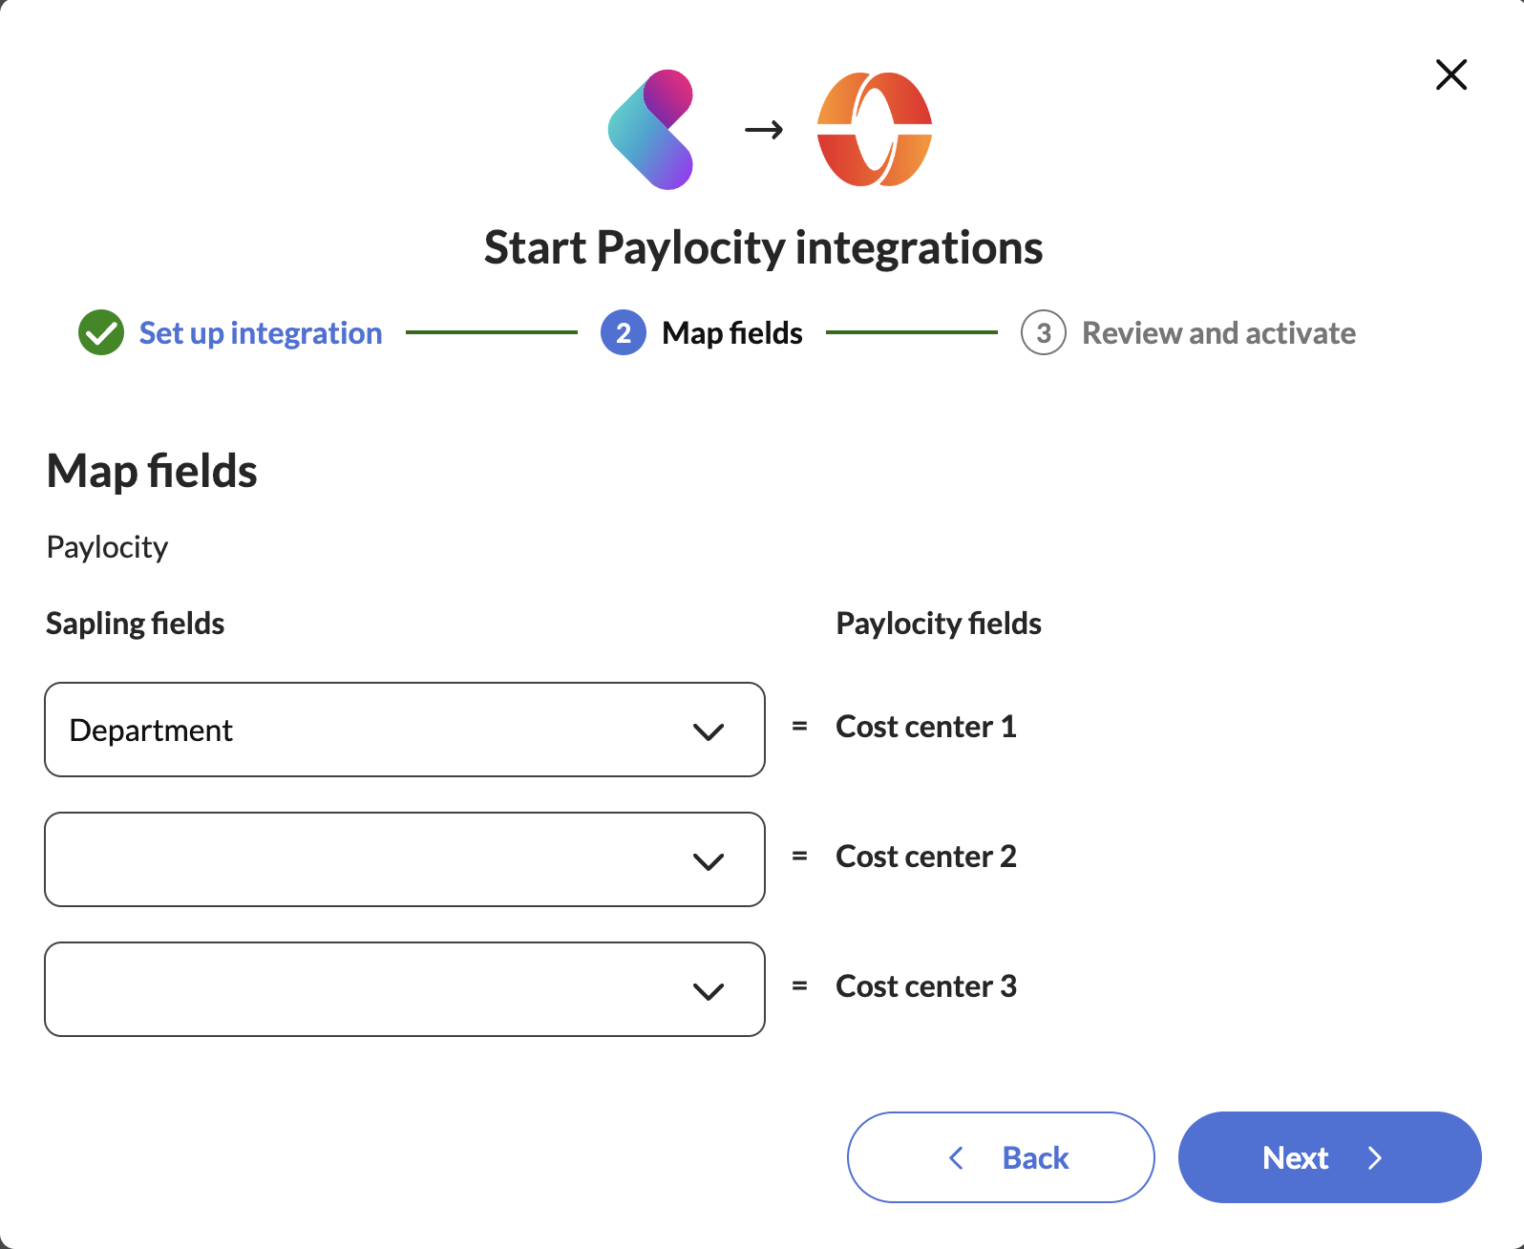Go to Set up integration step
Screen dimensions: 1524x1249
[x=261, y=333]
